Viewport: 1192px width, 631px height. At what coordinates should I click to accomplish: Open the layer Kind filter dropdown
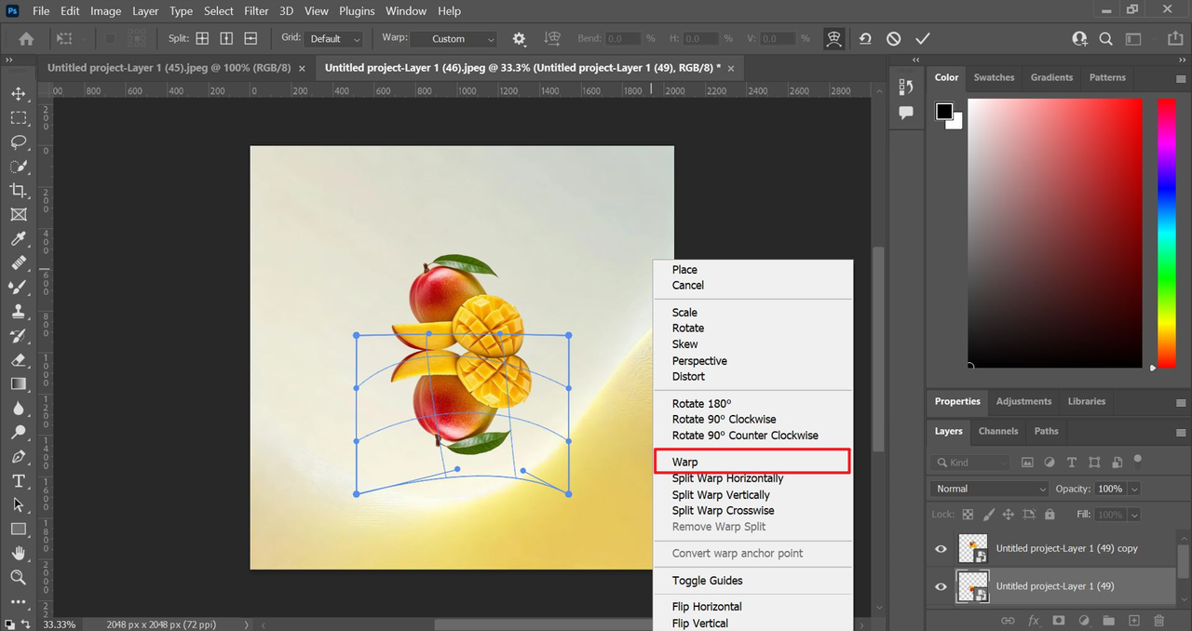[x=970, y=462]
